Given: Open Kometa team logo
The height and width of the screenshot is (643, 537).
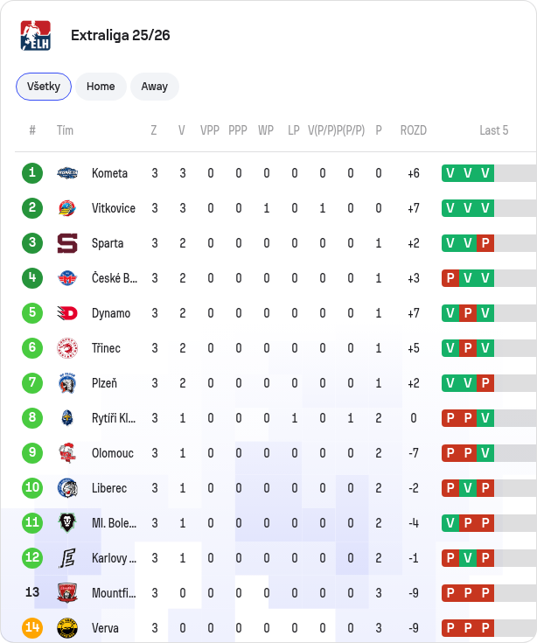Looking at the screenshot, I should [x=67, y=173].
